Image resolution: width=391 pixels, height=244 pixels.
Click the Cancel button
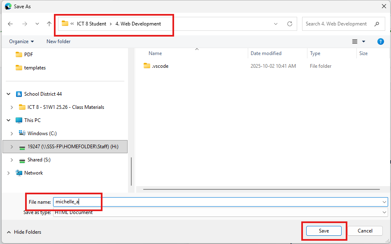point(365,231)
